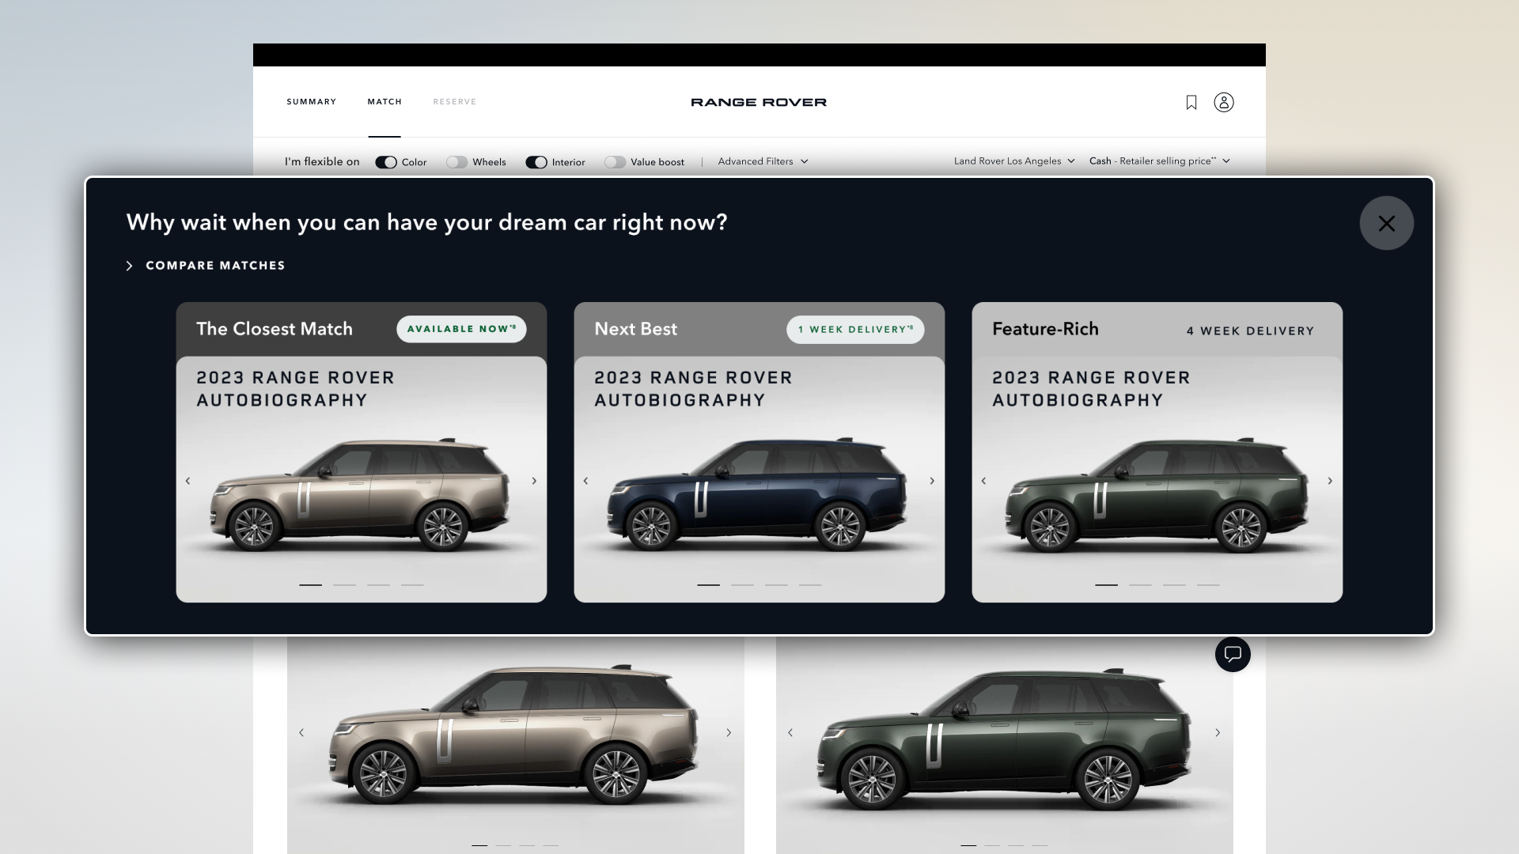Go to previous image of background green Range Rover

pyautogui.click(x=790, y=733)
